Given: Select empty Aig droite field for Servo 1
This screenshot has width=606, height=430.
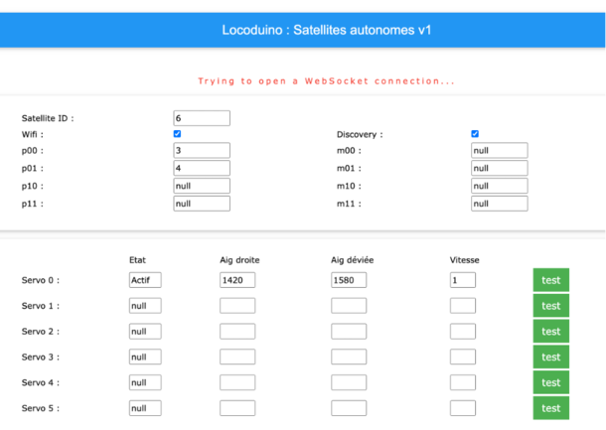Looking at the screenshot, I should click(x=237, y=306).
